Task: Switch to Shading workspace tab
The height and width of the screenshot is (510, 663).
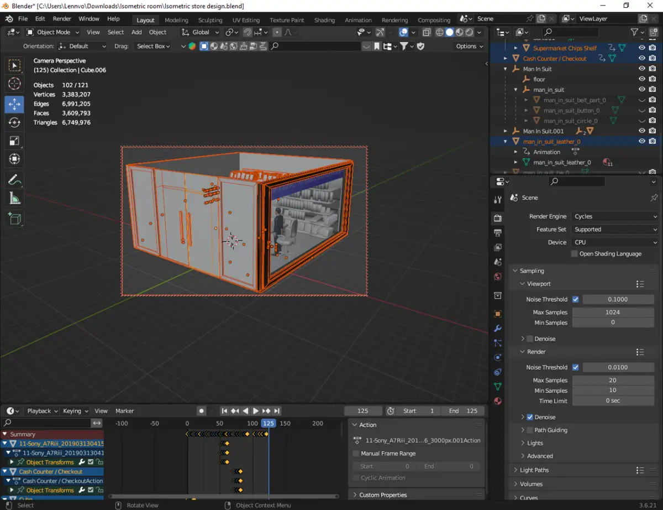Action: tap(324, 20)
